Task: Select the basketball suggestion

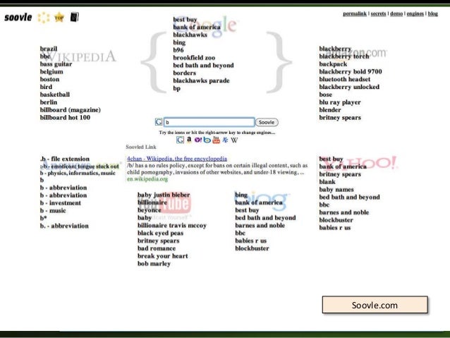Action: pos(55,95)
